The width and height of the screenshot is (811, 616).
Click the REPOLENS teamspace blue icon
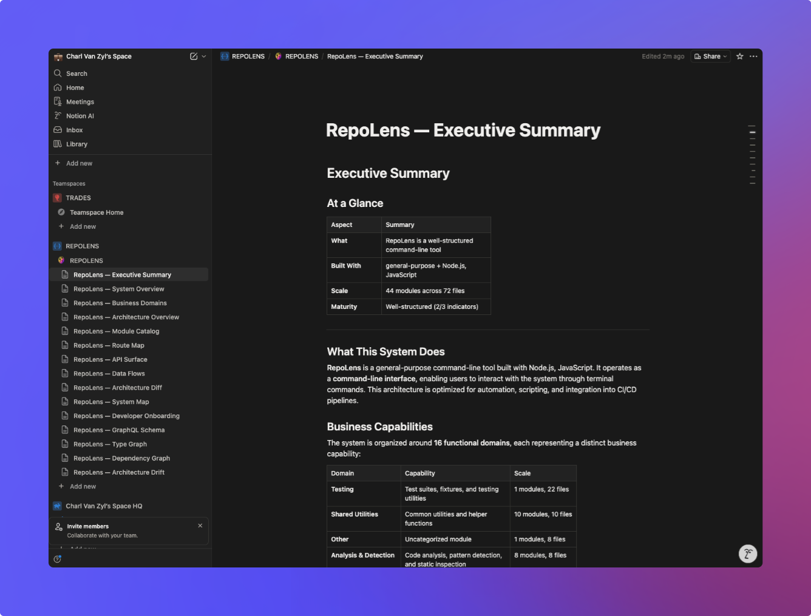[58, 246]
